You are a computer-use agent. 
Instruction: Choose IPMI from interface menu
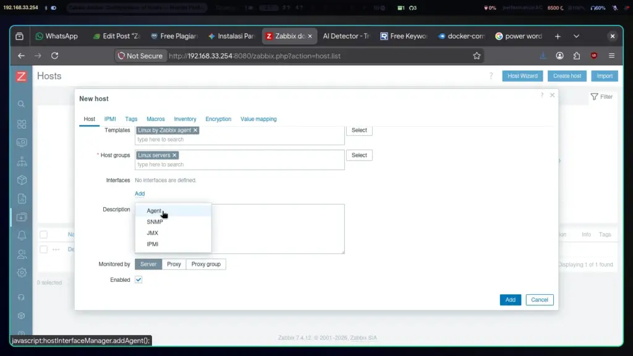point(173,244)
